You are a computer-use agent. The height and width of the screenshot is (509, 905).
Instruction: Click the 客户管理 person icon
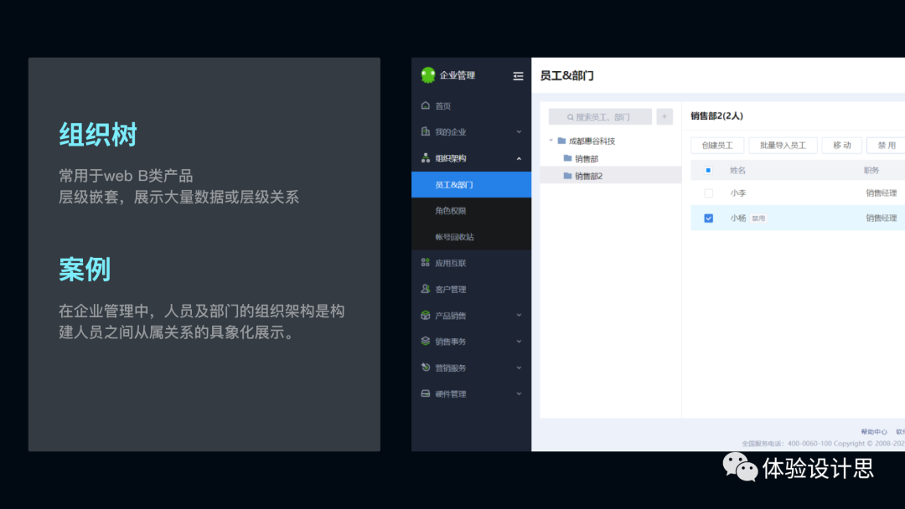[426, 289]
